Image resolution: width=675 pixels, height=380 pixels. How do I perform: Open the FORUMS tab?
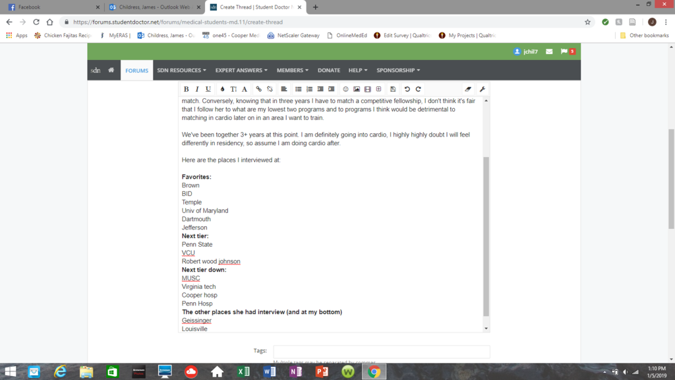click(137, 71)
